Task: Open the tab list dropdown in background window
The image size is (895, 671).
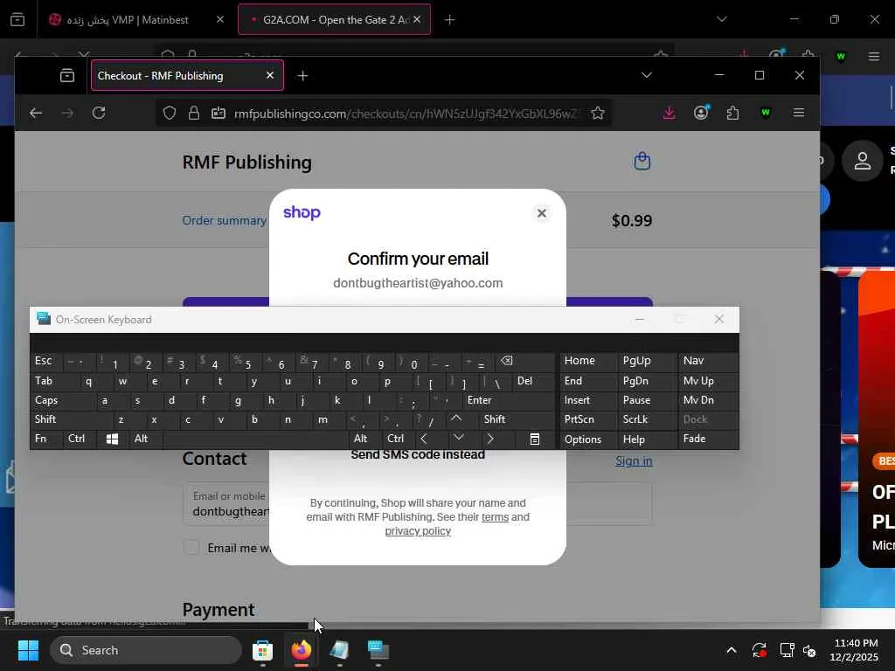Action: tap(722, 19)
